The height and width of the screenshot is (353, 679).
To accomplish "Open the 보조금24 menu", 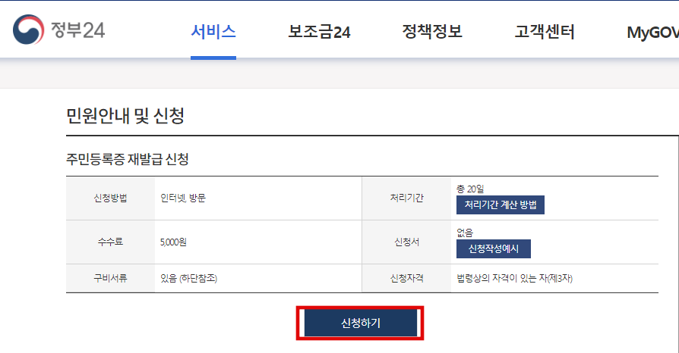I will 319,32.
